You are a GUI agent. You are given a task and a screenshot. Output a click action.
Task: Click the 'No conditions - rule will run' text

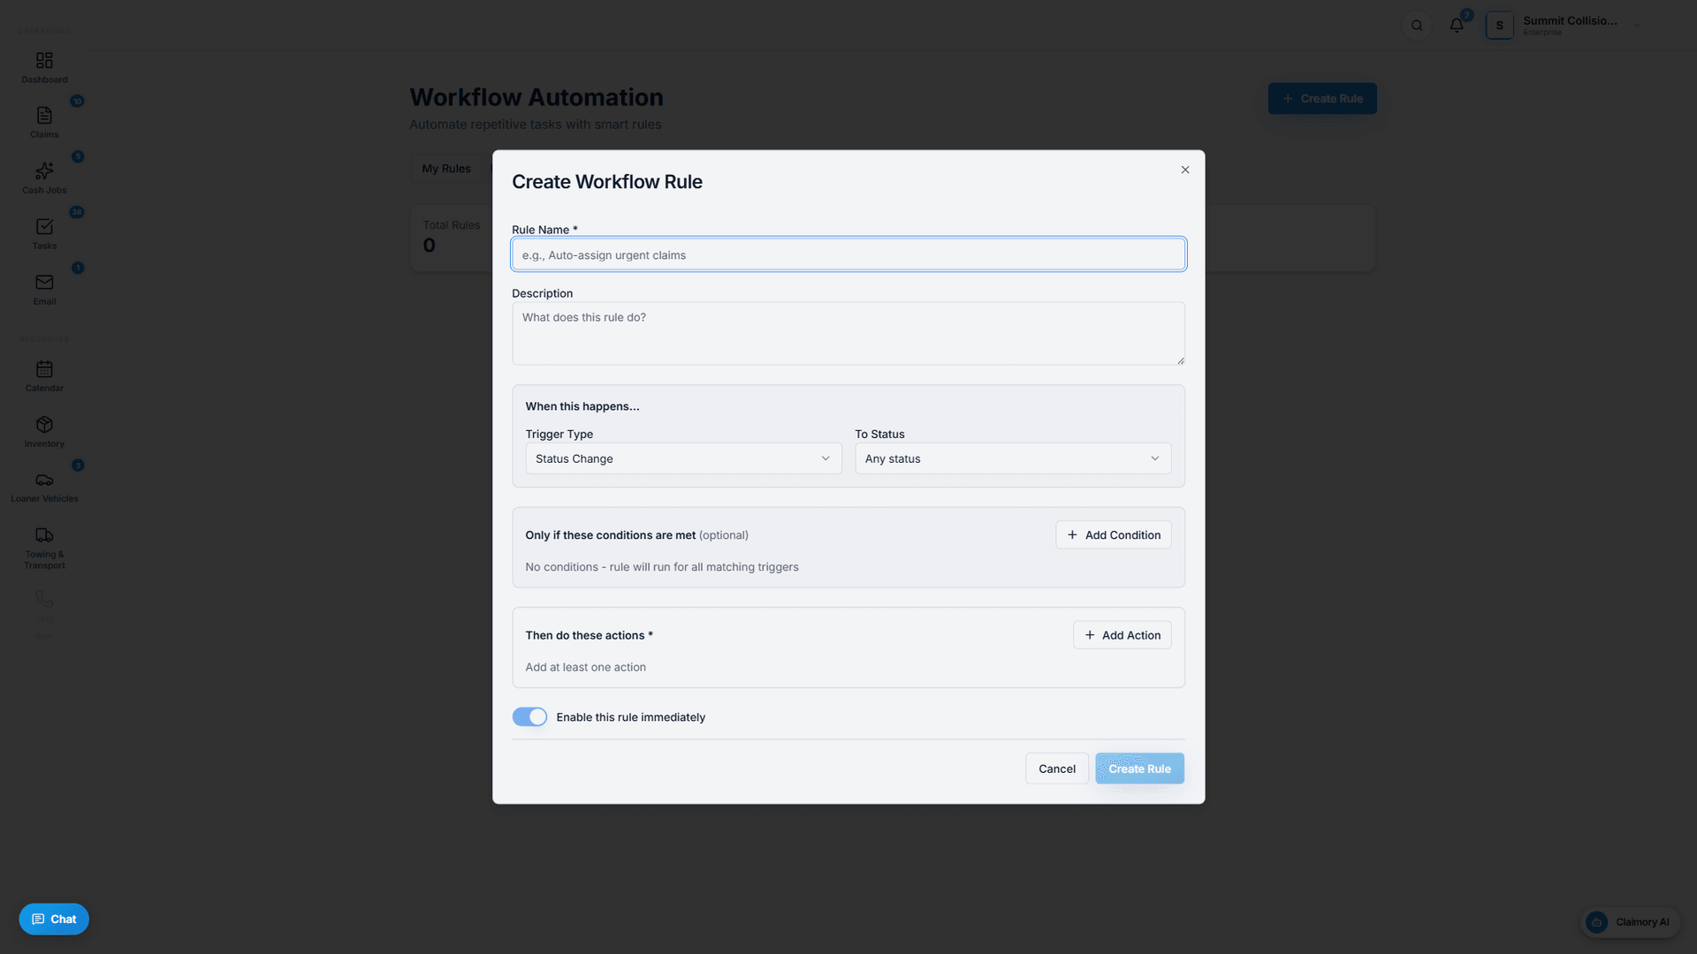[x=662, y=567]
